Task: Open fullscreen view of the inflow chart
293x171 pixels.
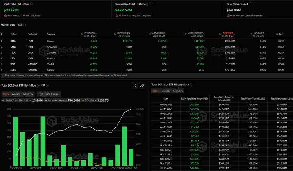Action: (134, 85)
